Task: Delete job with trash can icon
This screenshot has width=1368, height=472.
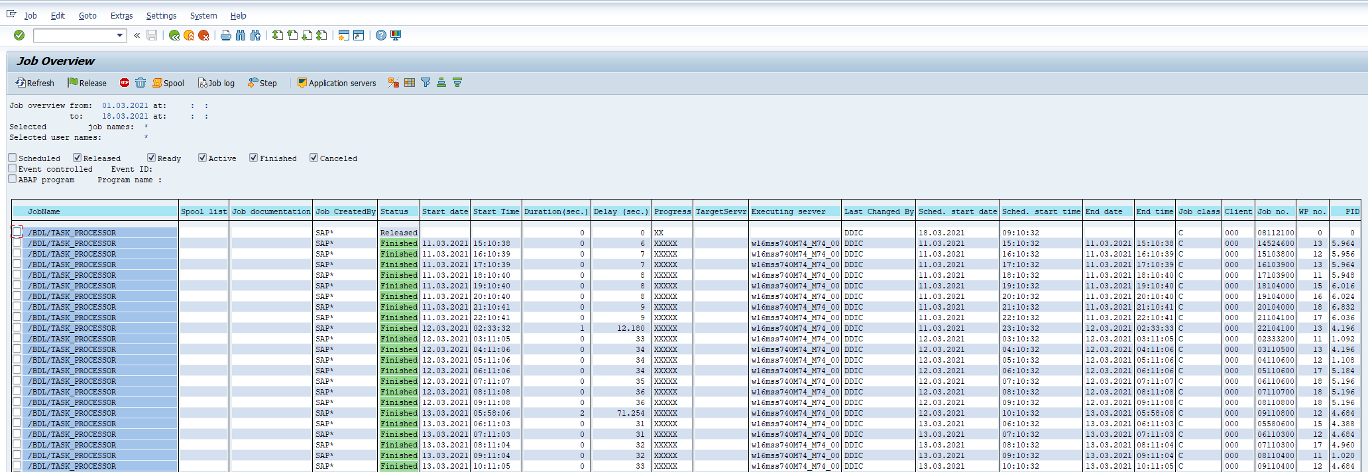Action: point(141,83)
